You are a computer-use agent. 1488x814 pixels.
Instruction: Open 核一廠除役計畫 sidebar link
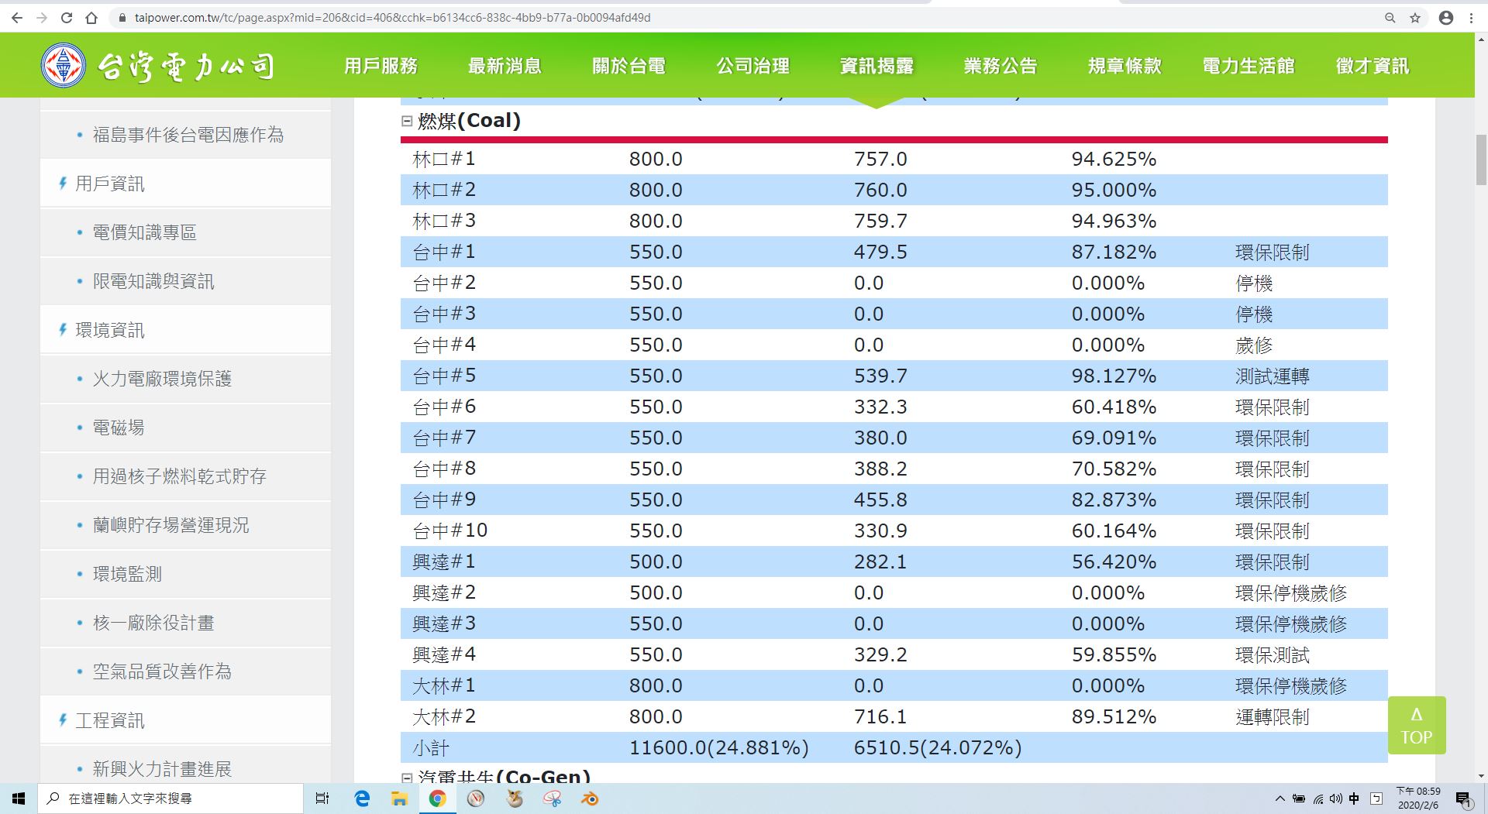click(153, 623)
